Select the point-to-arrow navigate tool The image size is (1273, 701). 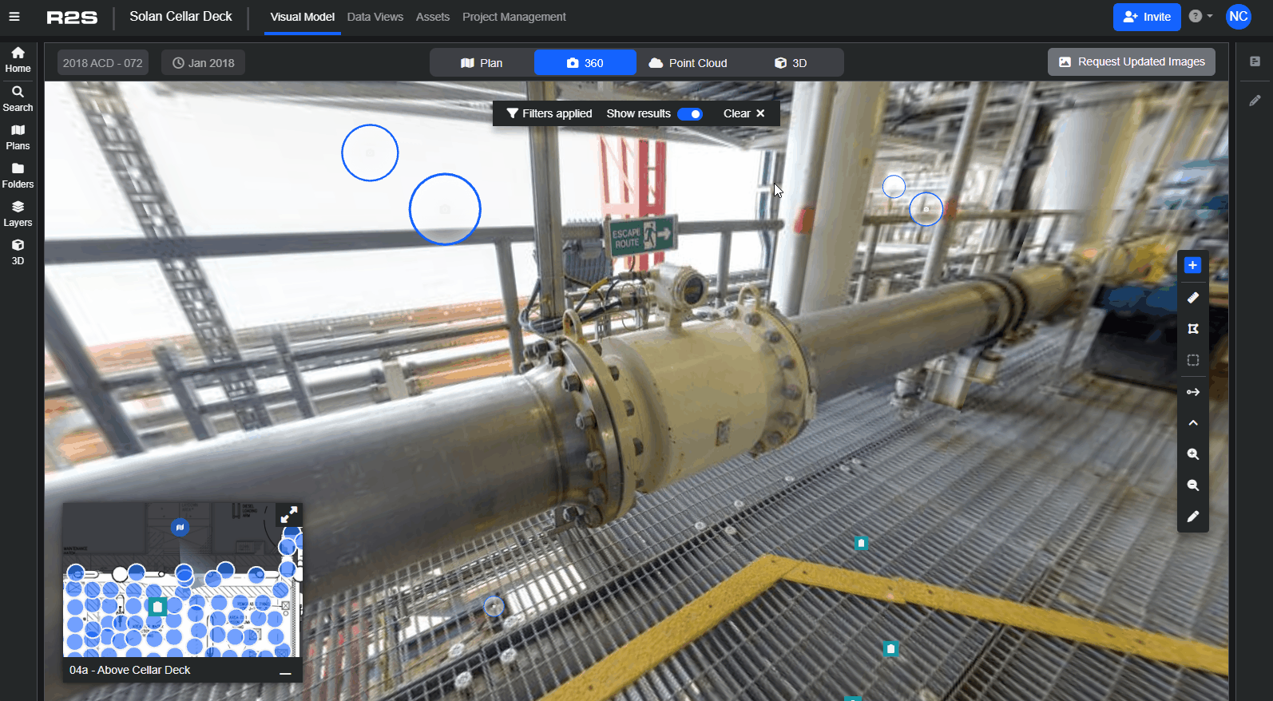point(1192,391)
